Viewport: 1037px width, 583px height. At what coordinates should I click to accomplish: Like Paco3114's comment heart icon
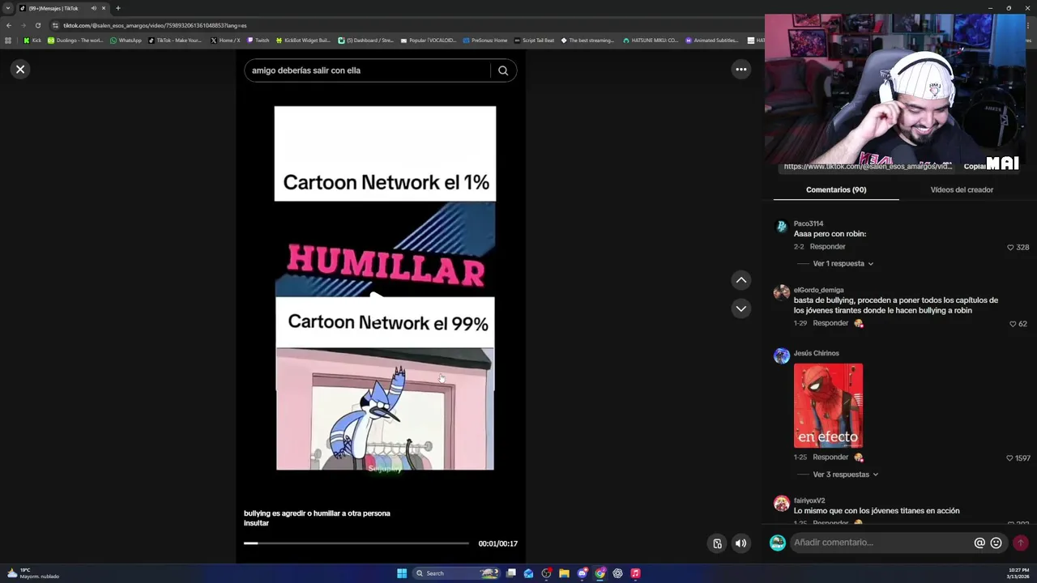click(1010, 247)
